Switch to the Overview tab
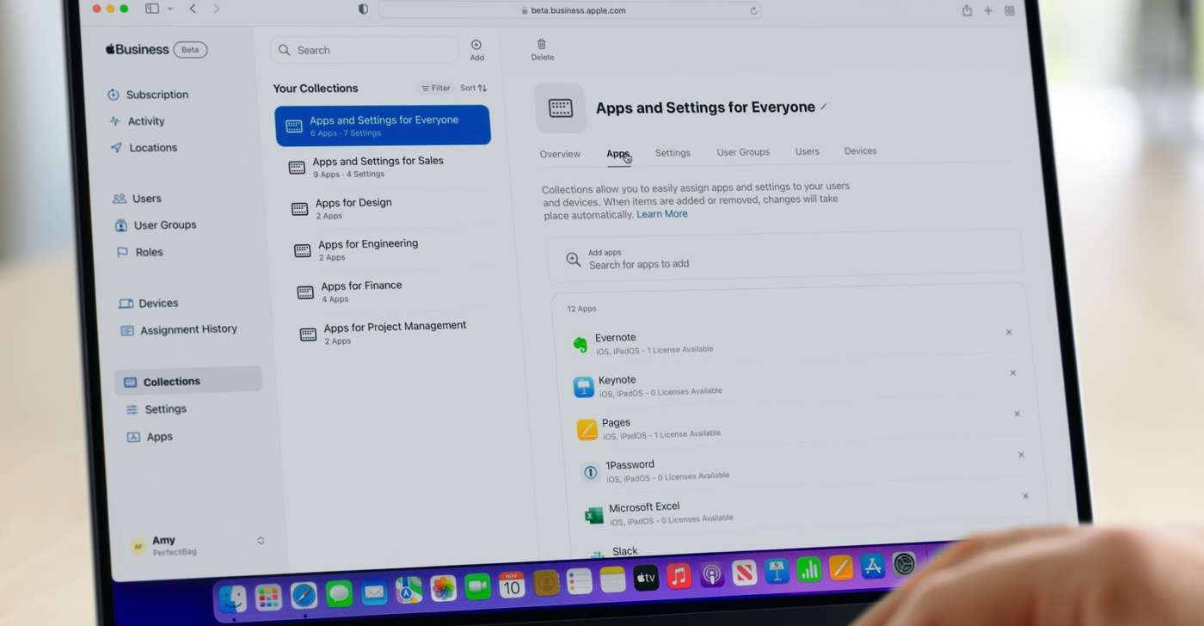This screenshot has height=626, width=1204. pyautogui.click(x=560, y=154)
